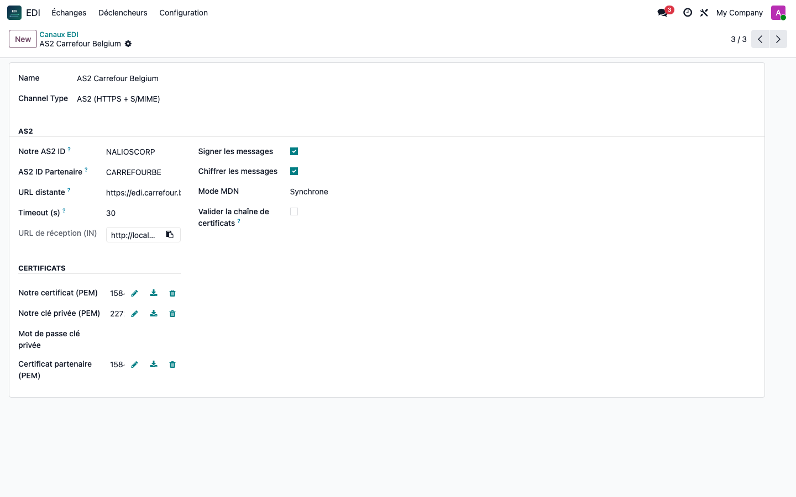This screenshot has width=796, height=497.
Task: Edit Notre clé privée (PEM) file
Action: (134, 314)
